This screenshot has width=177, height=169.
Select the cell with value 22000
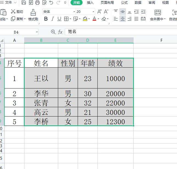pos(116,102)
